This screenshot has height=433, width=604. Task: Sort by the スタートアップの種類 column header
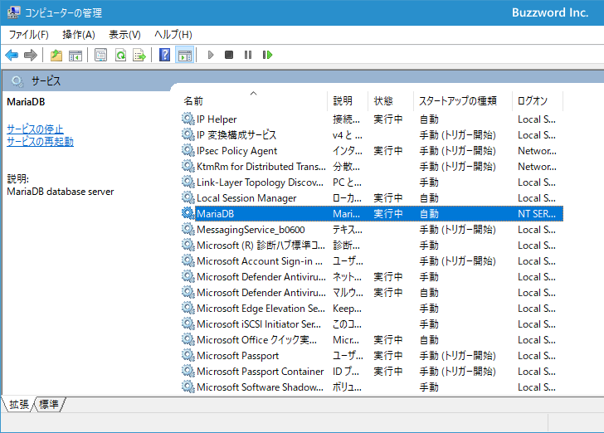click(463, 101)
